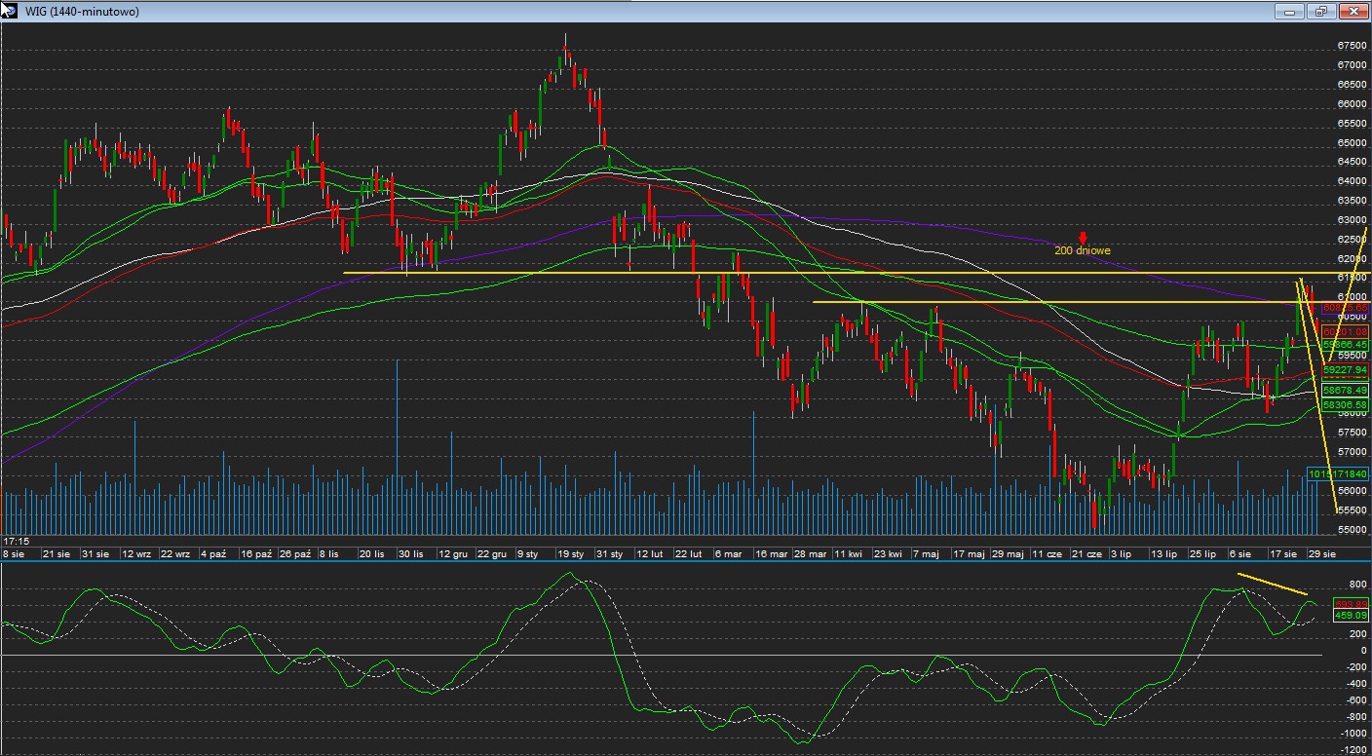Click the green 59227.94 price label
The width and height of the screenshot is (1372, 756).
coord(1345,370)
